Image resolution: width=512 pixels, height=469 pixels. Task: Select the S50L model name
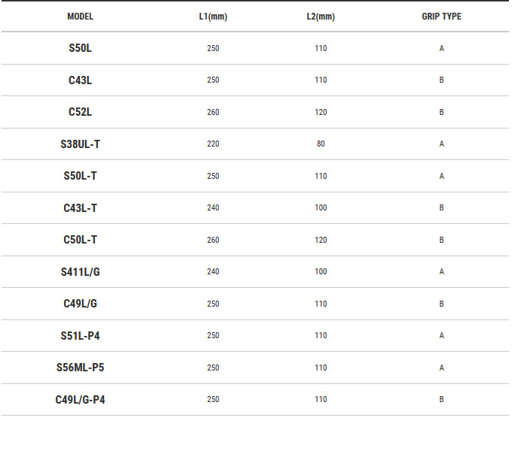(x=80, y=48)
